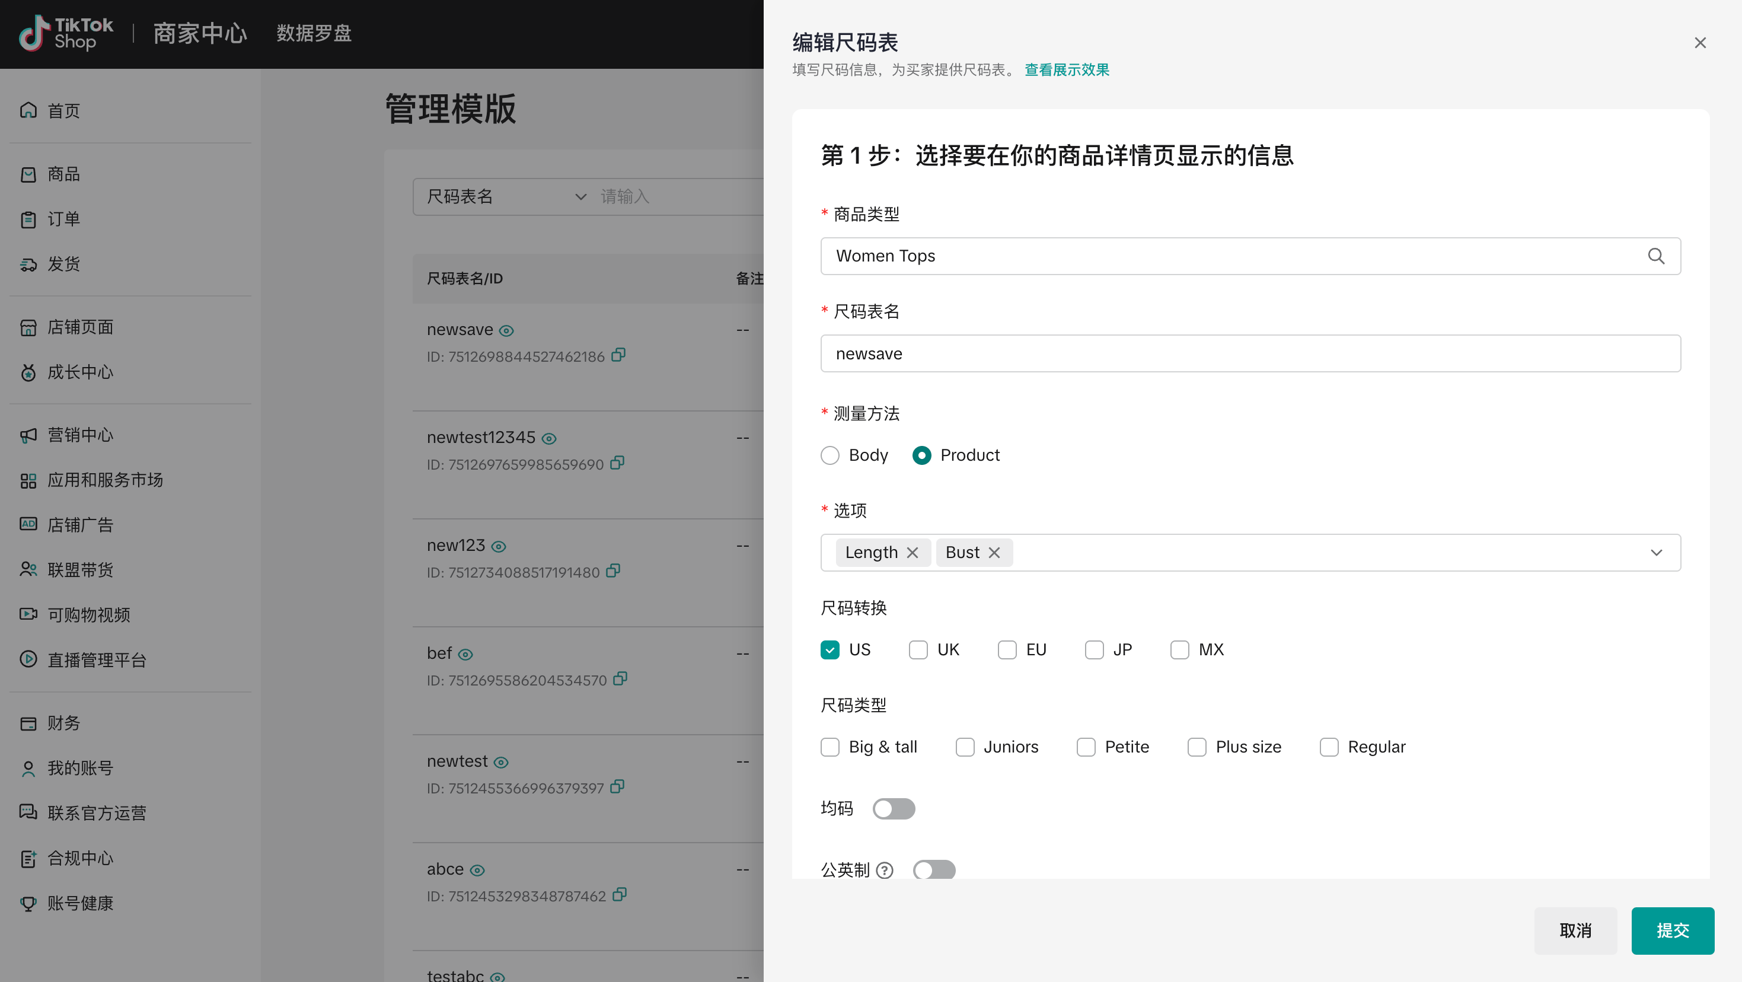Click the 尺码表名 newsave input field
The width and height of the screenshot is (1742, 982).
click(x=1250, y=353)
